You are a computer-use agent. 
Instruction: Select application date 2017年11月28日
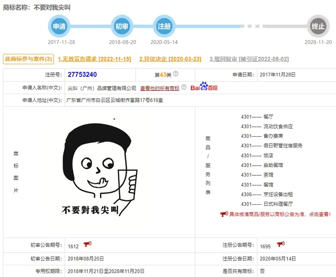[x=278, y=75]
